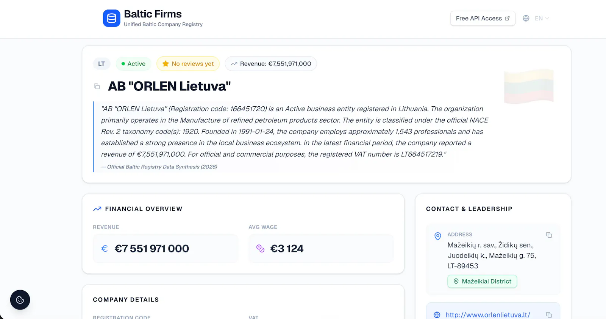Click the Financial Overview trend icon

97,209
